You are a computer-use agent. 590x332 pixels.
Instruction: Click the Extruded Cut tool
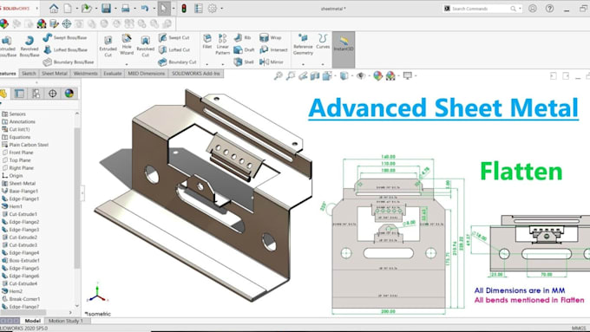click(x=108, y=46)
